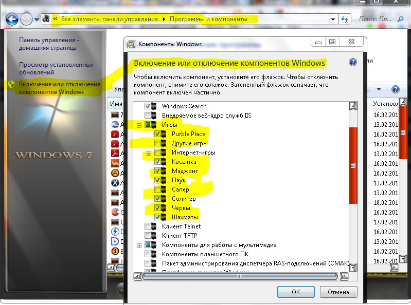The image size is (411, 305).
Task: Click folder icon beside 'Игры'
Action: [154, 125]
